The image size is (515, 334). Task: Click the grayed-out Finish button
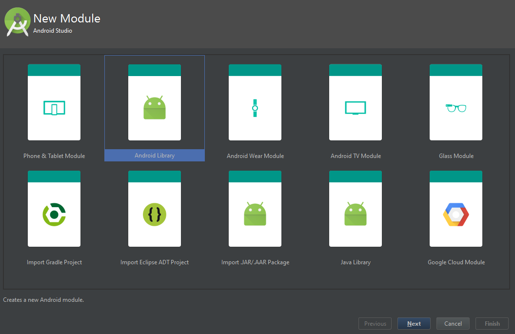point(492,324)
